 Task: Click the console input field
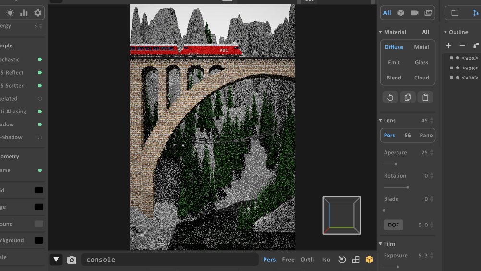[169, 260]
